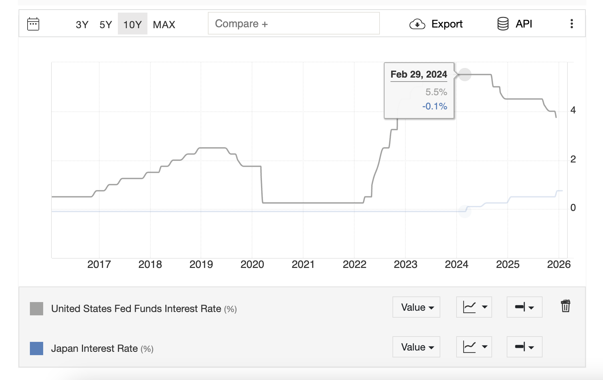Click the -0.1% value in tooltip
The width and height of the screenshot is (603, 380).
(x=435, y=106)
